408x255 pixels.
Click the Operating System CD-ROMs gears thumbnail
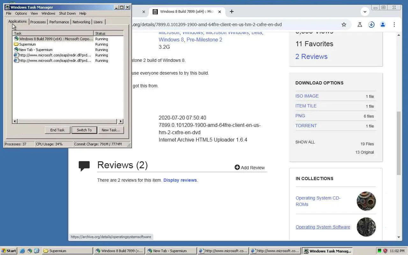pyautogui.click(x=366, y=201)
